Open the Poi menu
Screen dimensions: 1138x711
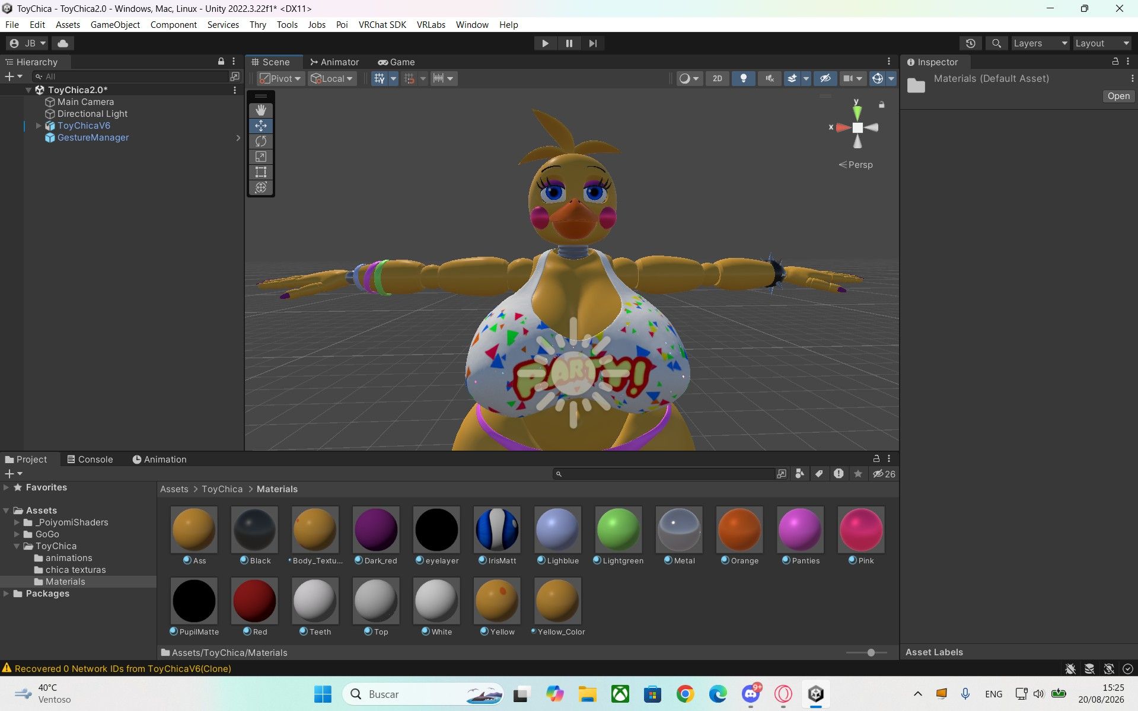[342, 24]
